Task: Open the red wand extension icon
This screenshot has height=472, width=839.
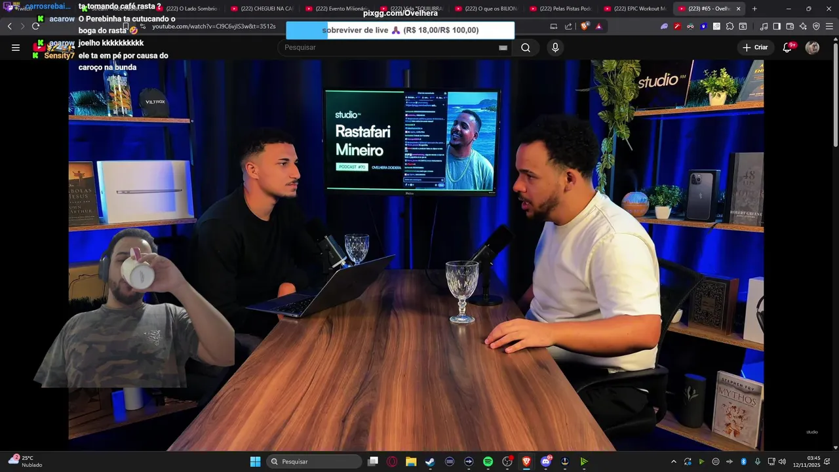Action: (677, 26)
